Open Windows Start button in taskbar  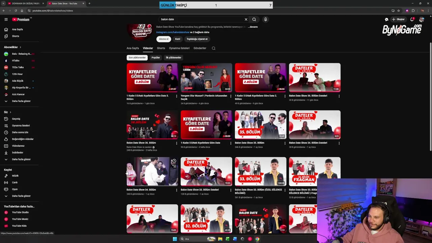coord(175,239)
